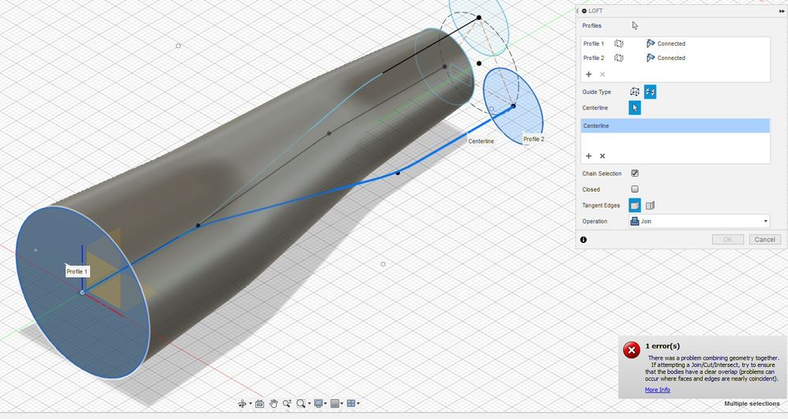Click the red error X icon
Viewport: 788px width, 419px height.
[x=632, y=350]
